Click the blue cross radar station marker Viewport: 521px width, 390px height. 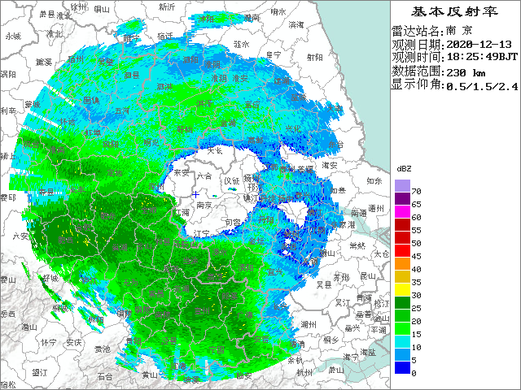(x=195, y=194)
